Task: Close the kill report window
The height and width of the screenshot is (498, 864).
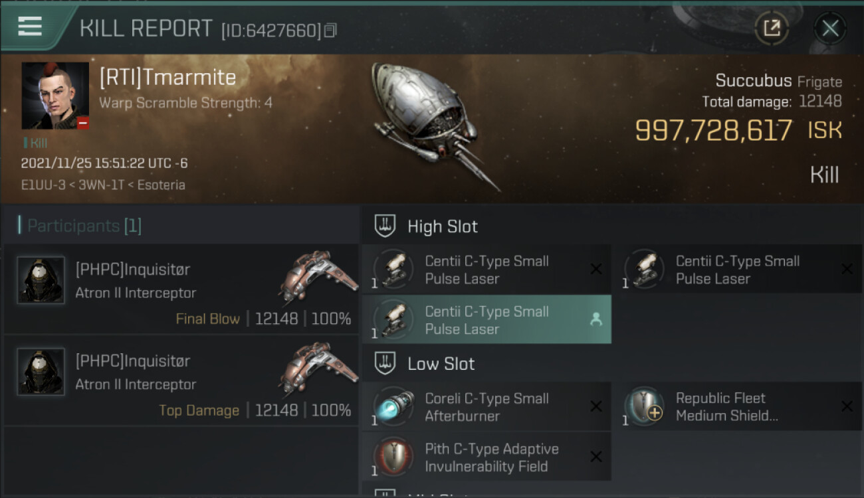Action: [x=830, y=28]
